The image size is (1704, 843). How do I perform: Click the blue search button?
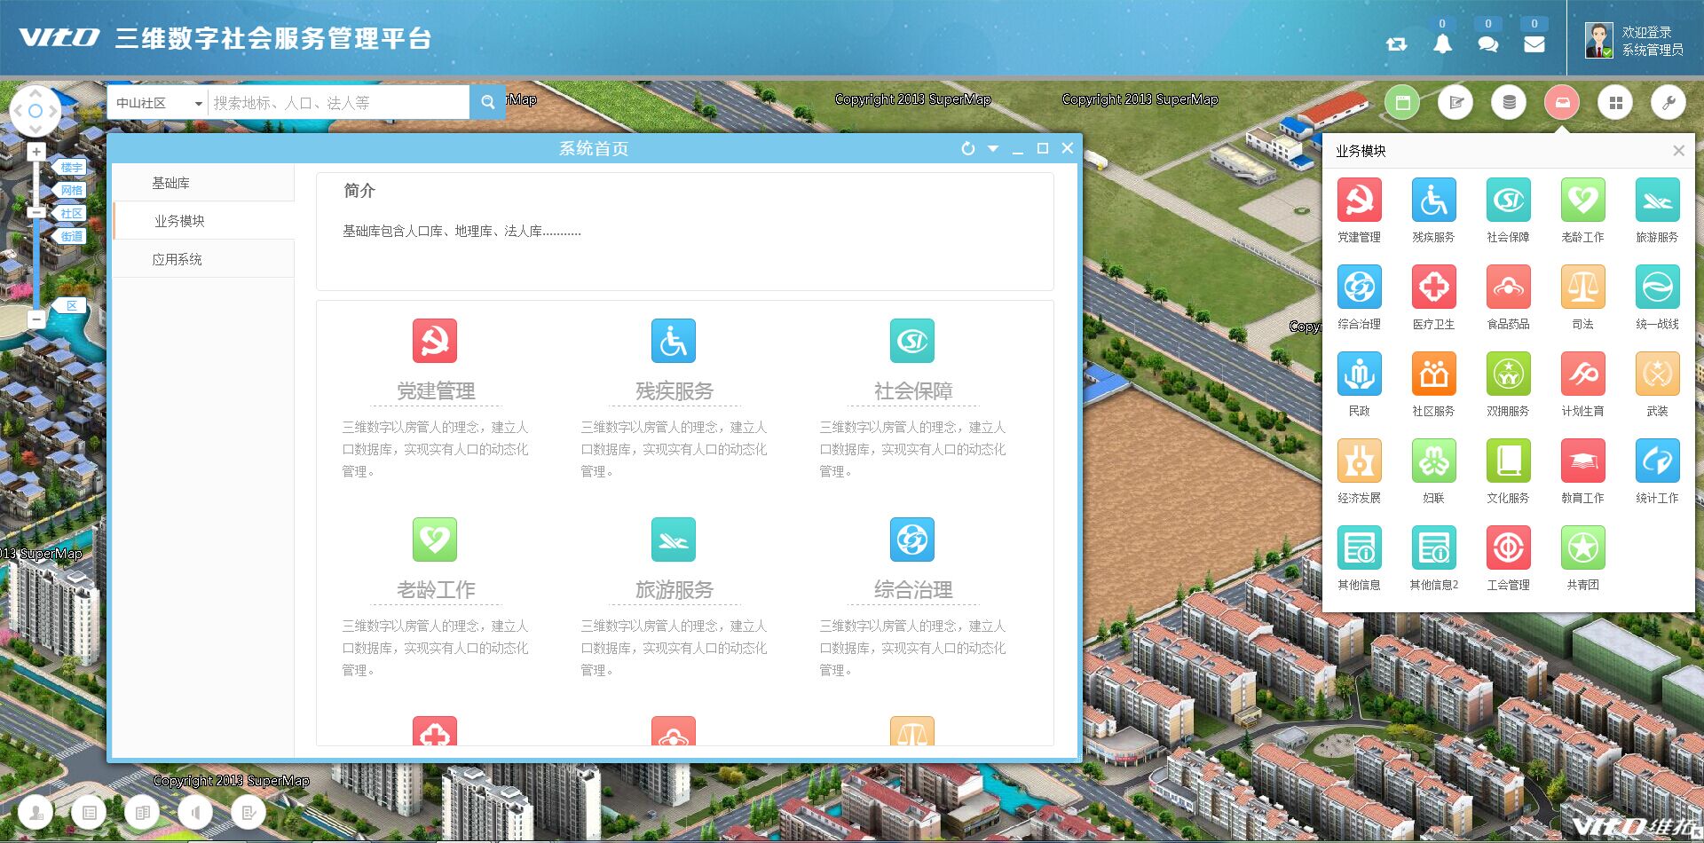click(487, 103)
